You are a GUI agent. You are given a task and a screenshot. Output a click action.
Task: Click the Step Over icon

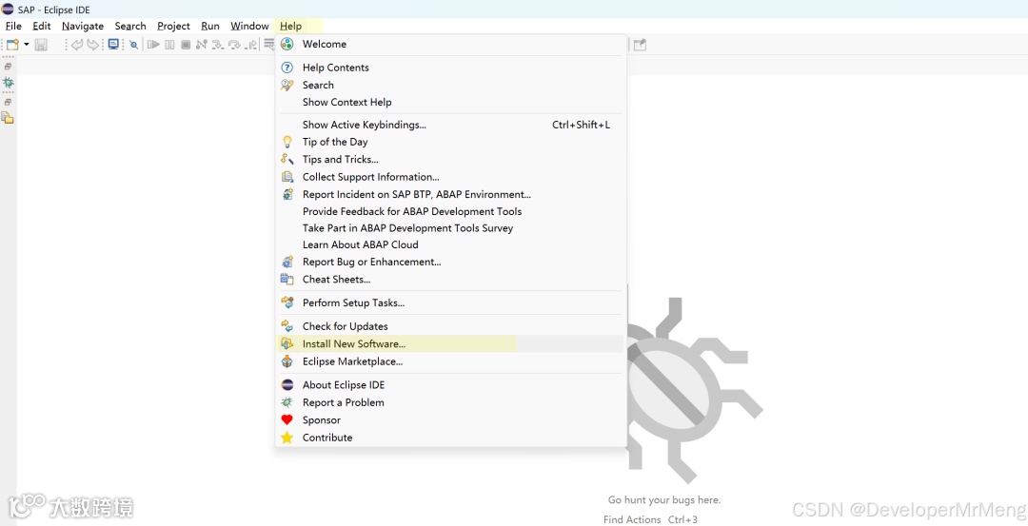tap(235, 45)
